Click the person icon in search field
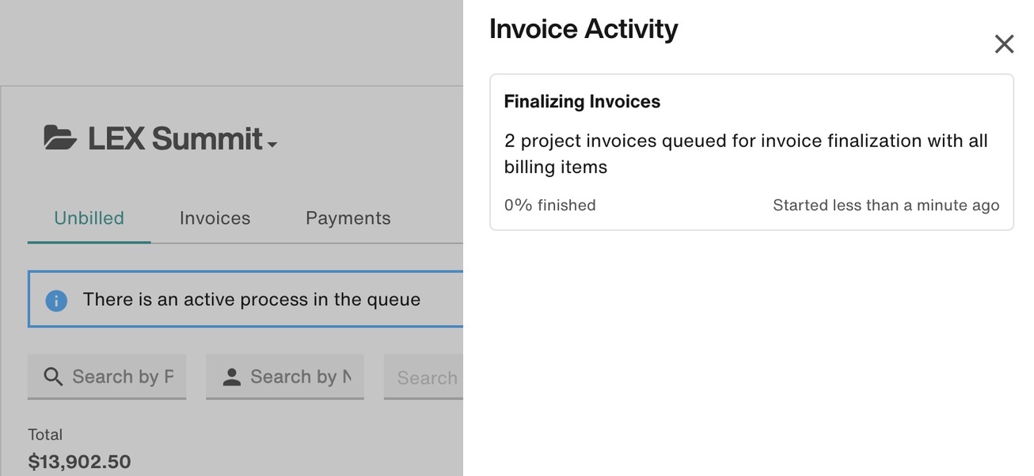The width and height of the screenshot is (1034, 476). [231, 377]
